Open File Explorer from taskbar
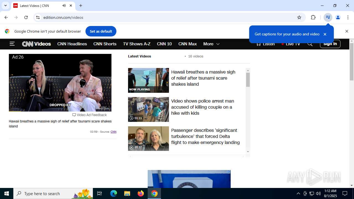This screenshot has width=354, height=199. tap(127, 193)
